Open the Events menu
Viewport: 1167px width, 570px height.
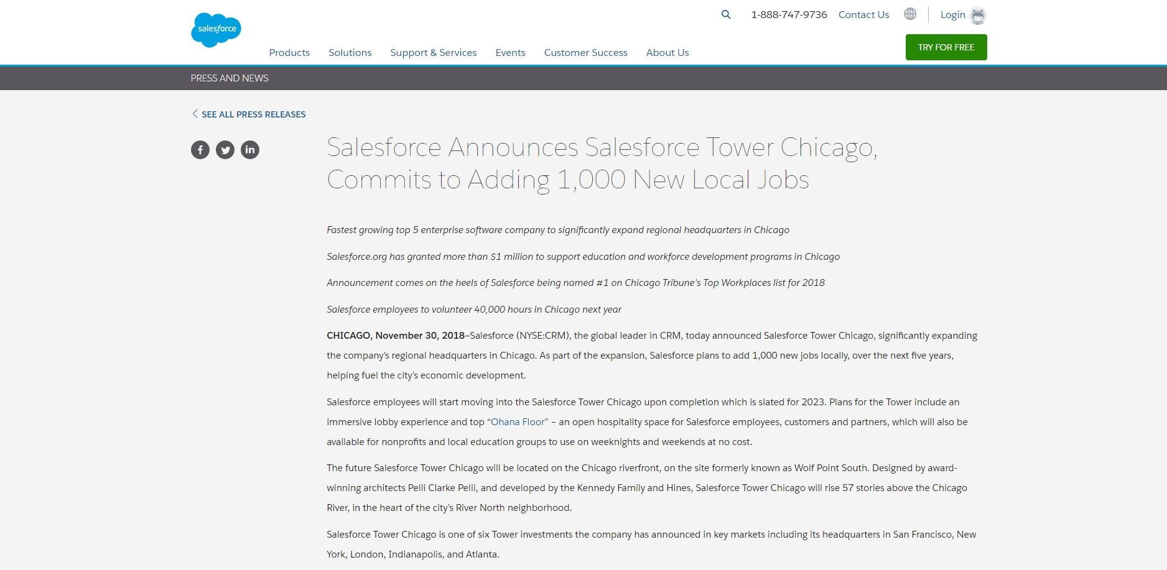point(511,53)
